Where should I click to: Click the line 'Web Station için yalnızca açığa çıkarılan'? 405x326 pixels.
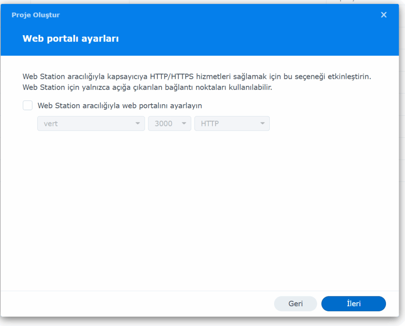147,87
